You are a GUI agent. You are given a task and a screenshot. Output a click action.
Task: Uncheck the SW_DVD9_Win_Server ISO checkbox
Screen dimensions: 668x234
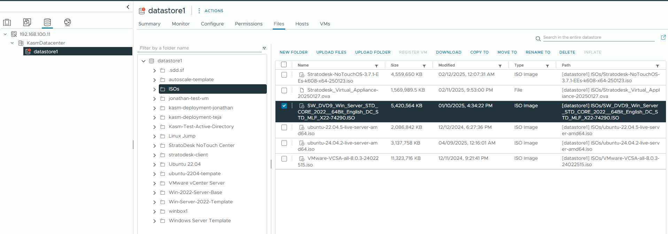coord(284,106)
